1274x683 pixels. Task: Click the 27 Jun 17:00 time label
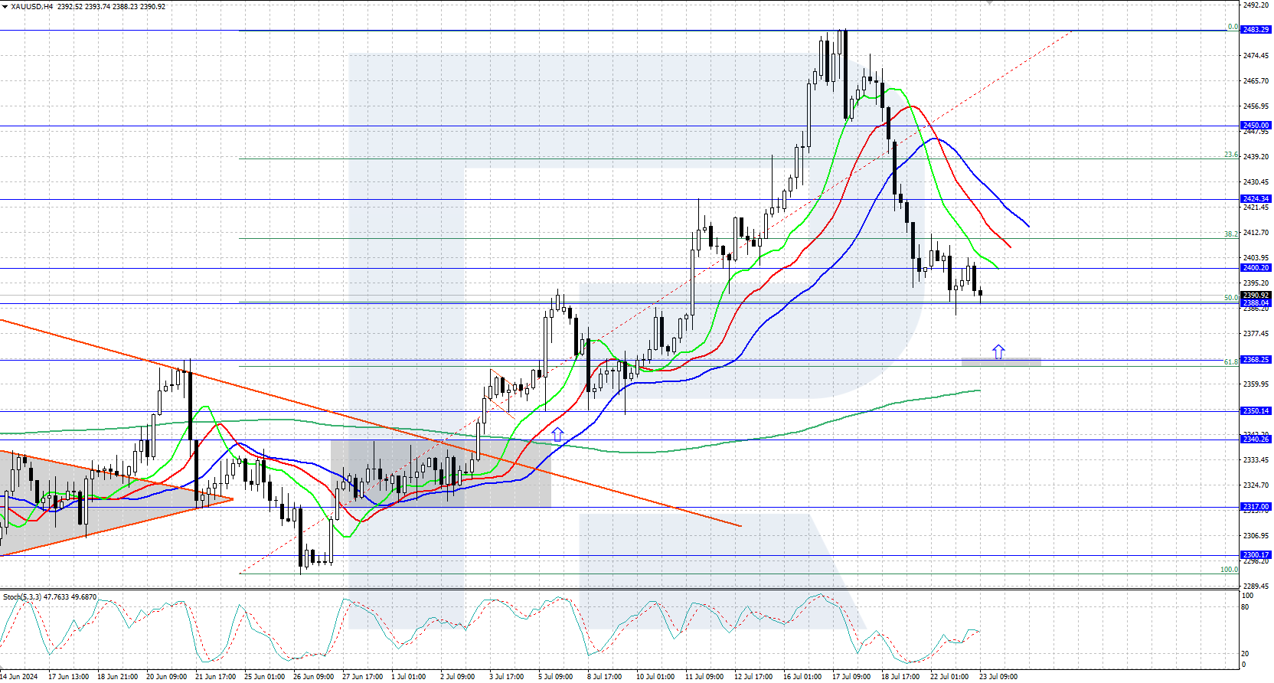pos(363,677)
